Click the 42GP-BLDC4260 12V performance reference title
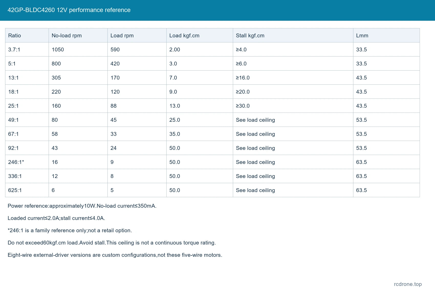The height and width of the screenshot is (289, 435). [x=69, y=10]
